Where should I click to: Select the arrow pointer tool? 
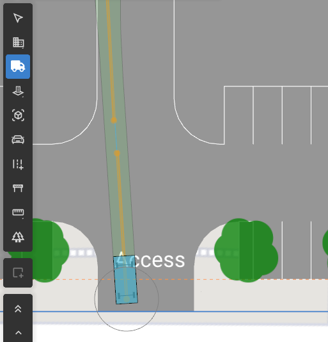click(x=18, y=18)
